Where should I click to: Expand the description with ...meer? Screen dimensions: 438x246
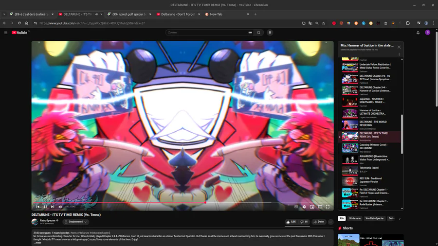point(37,243)
